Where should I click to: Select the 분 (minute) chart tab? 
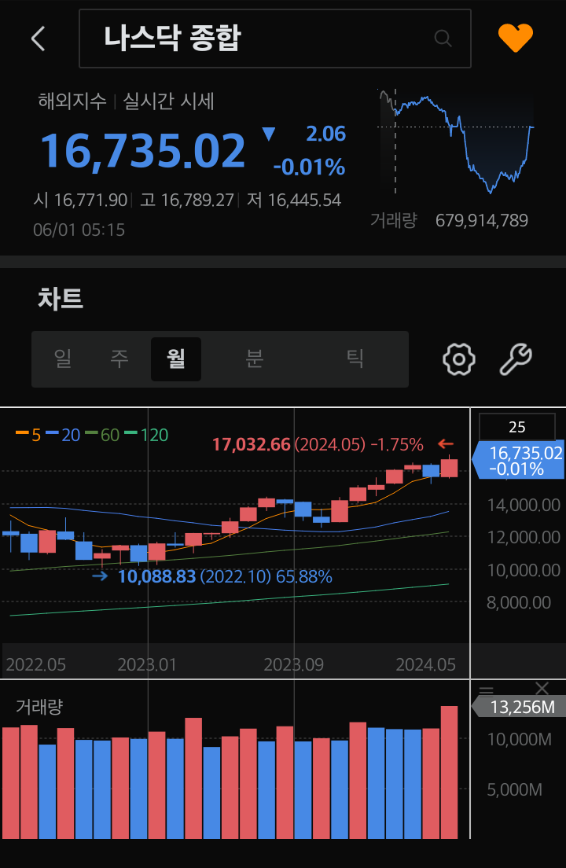click(255, 359)
